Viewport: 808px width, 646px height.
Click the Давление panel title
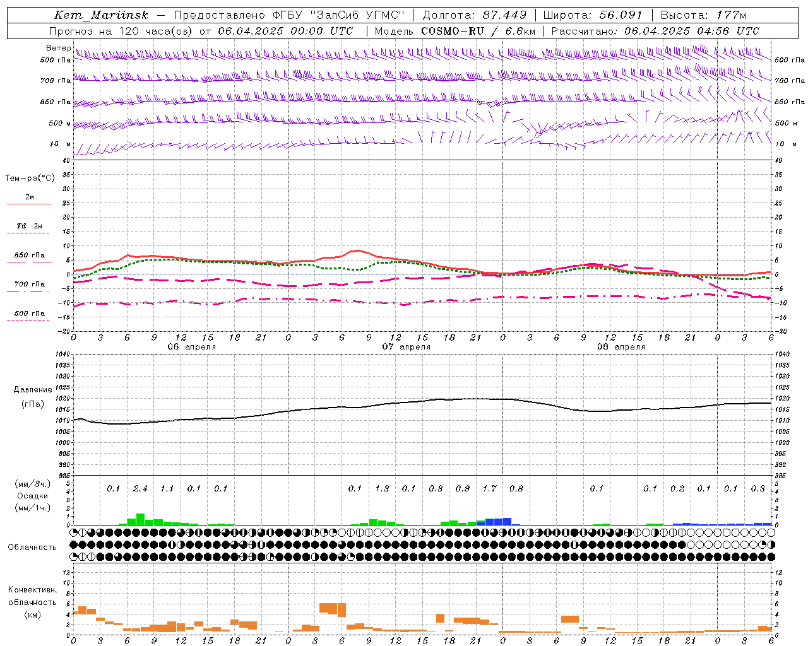click(33, 390)
